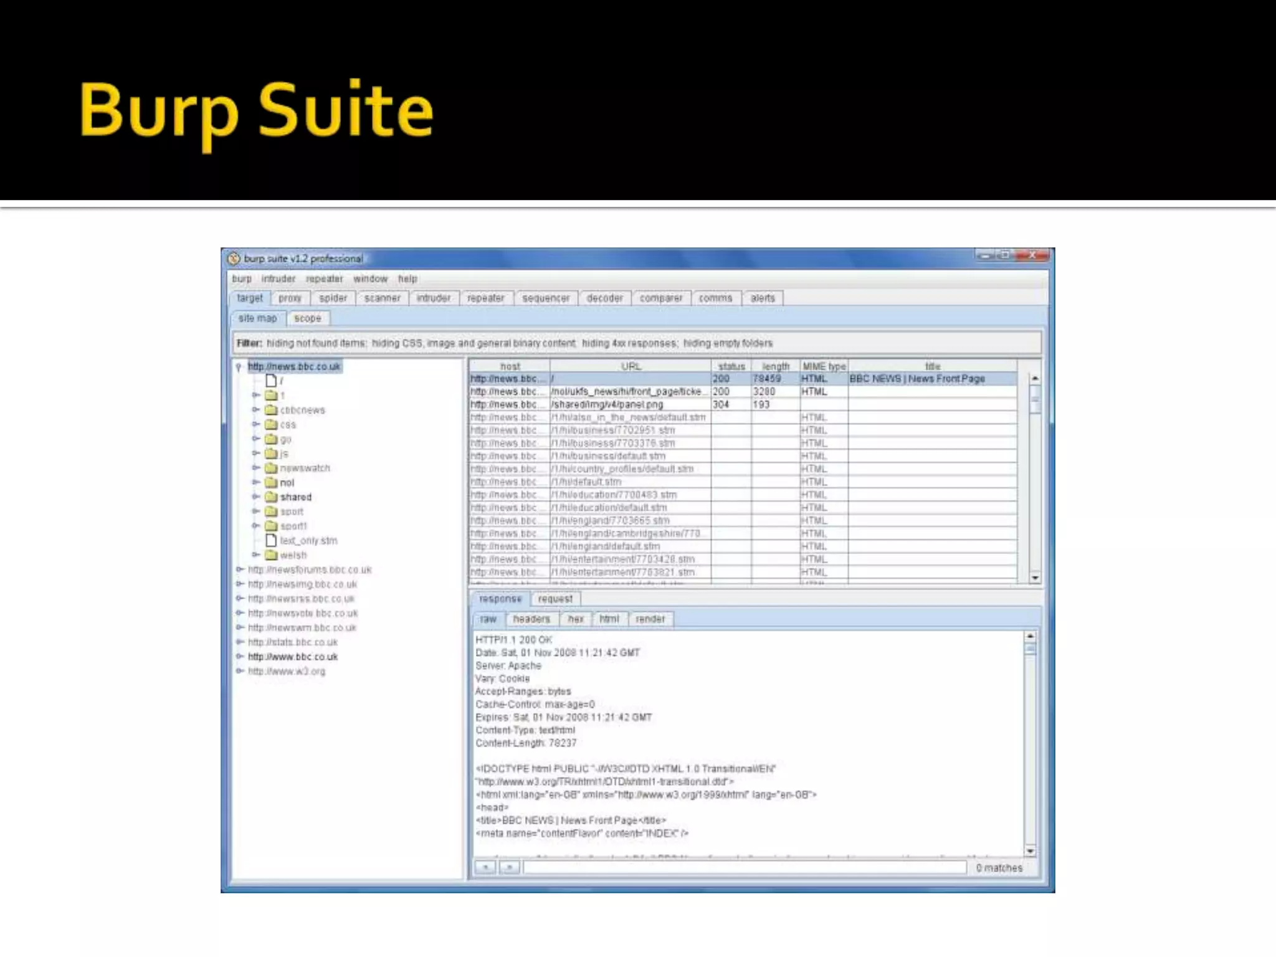Click the next match arrow button
The image size is (1276, 957).
point(509,867)
